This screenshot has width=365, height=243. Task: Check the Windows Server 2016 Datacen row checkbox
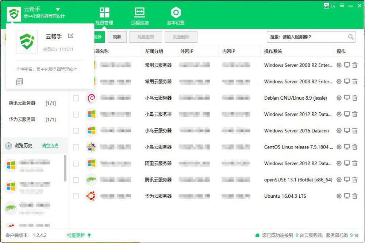tap(76, 131)
